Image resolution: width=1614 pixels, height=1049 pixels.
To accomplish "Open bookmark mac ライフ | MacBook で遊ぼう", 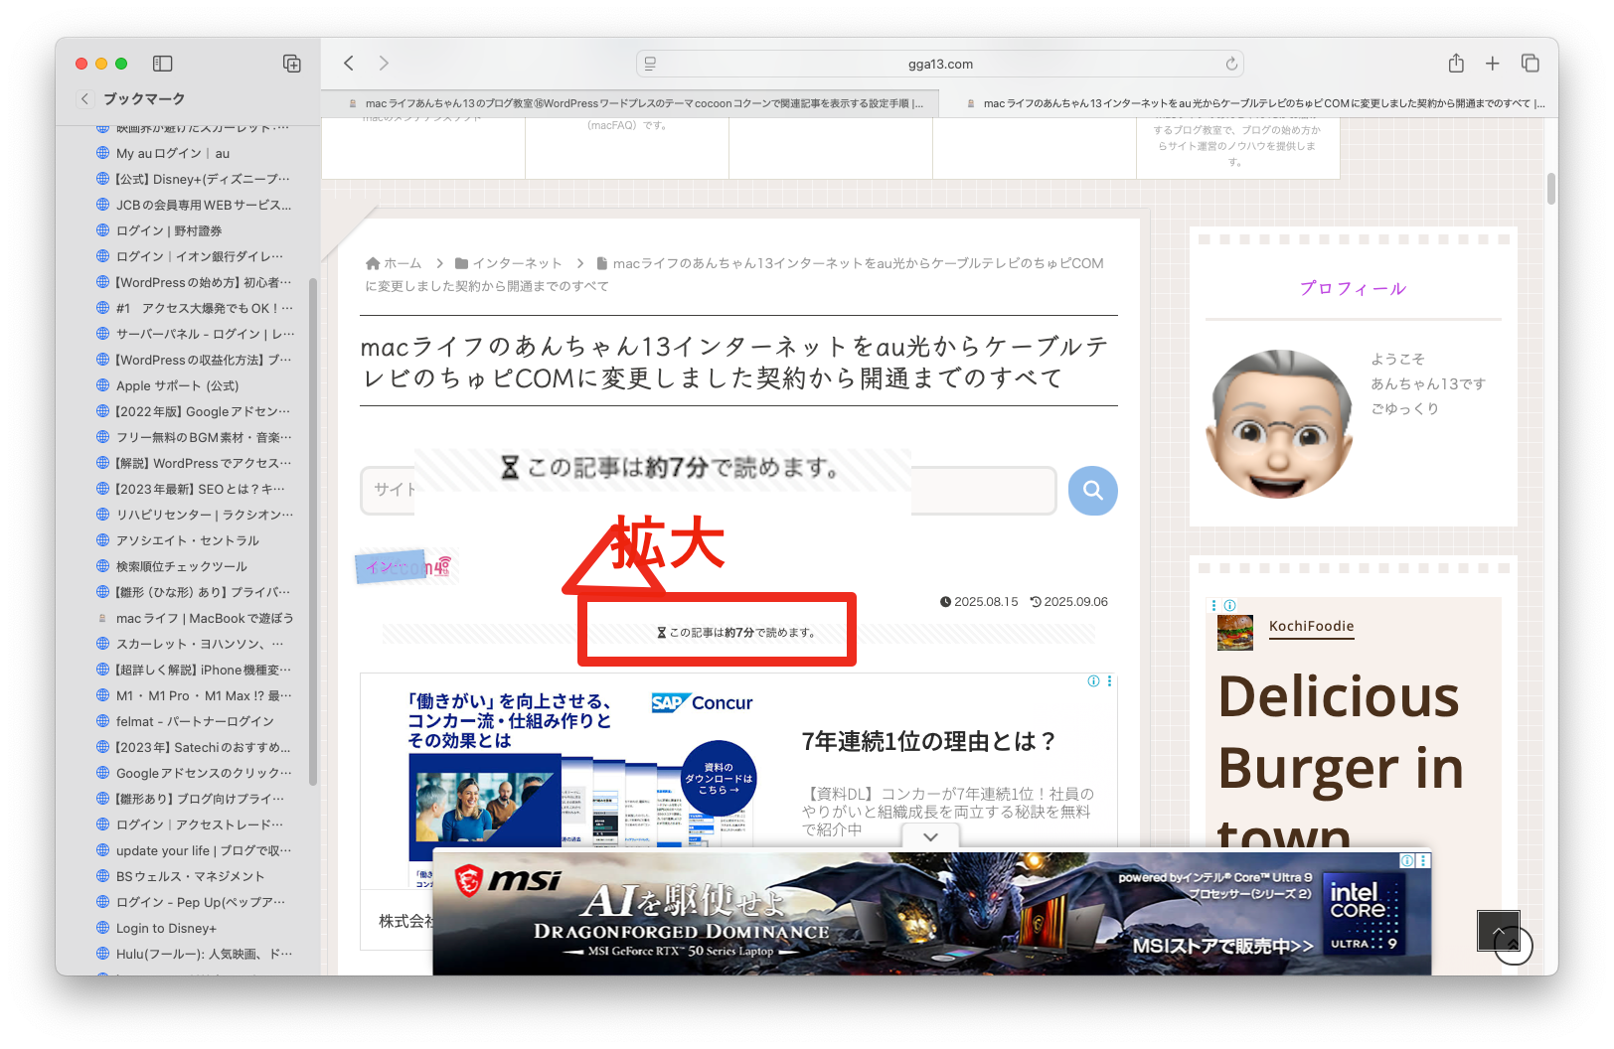I will point(205,618).
